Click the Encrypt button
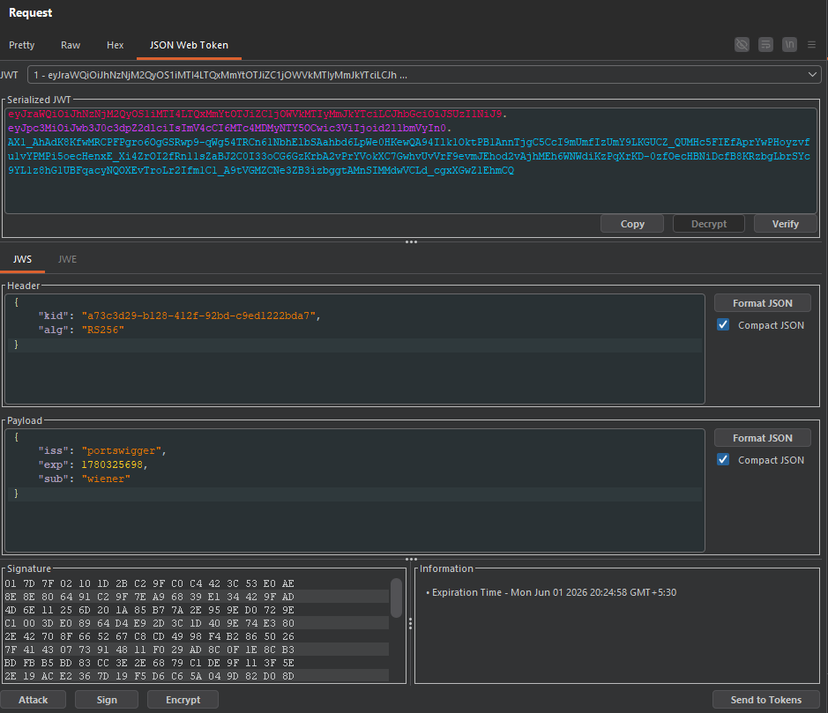 click(183, 700)
